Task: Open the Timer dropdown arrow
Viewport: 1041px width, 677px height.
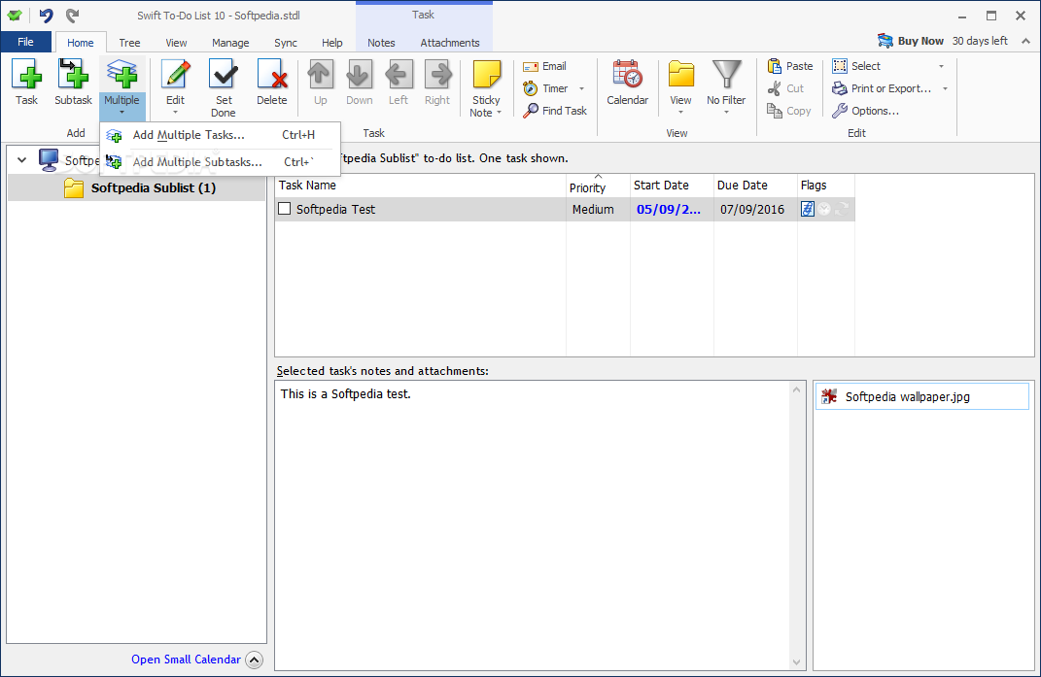Action: (581, 89)
